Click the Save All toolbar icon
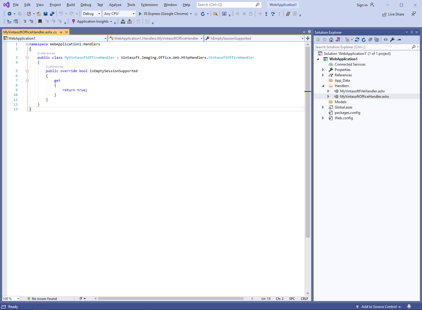422x310 pixels. [52, 14]
